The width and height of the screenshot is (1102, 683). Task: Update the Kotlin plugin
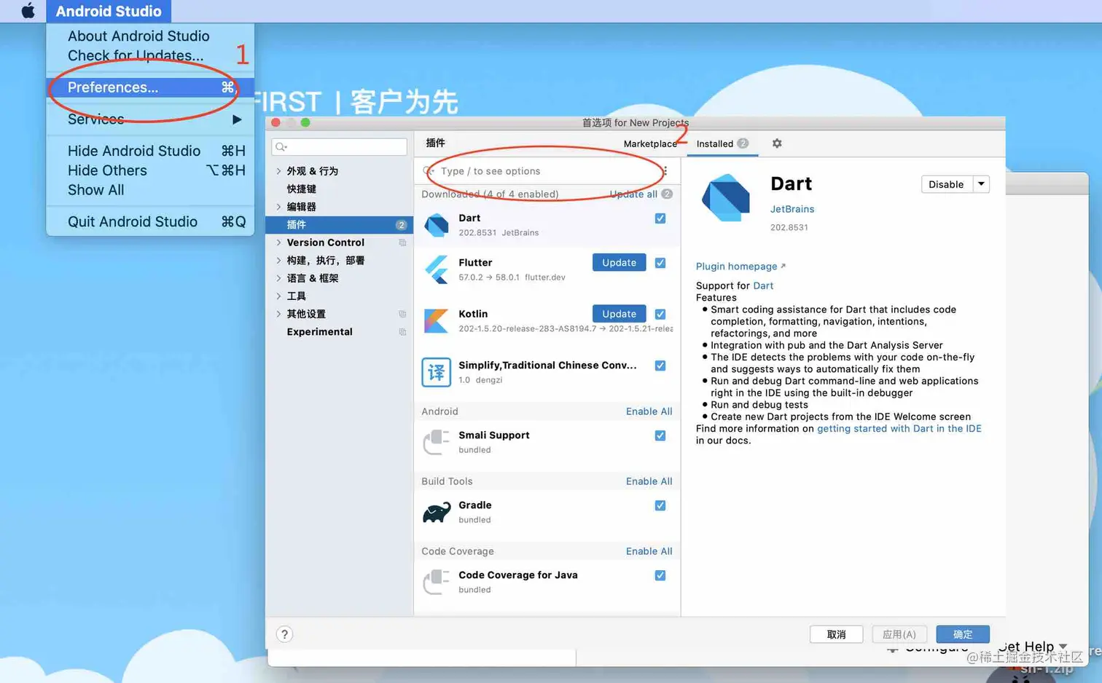click(619, 314)
